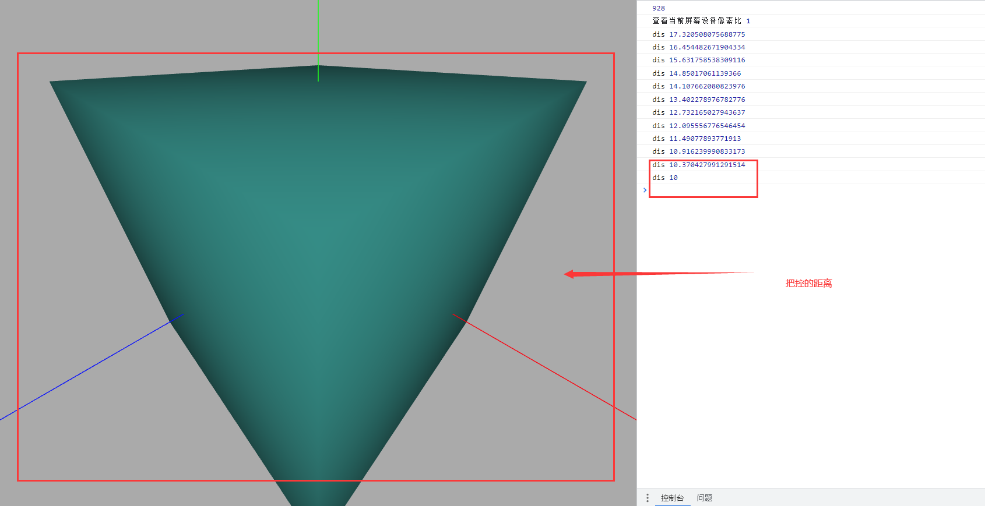This screenshot has height=506, width=985.
Task: Select the 928 log value
Action: [659, 8]
